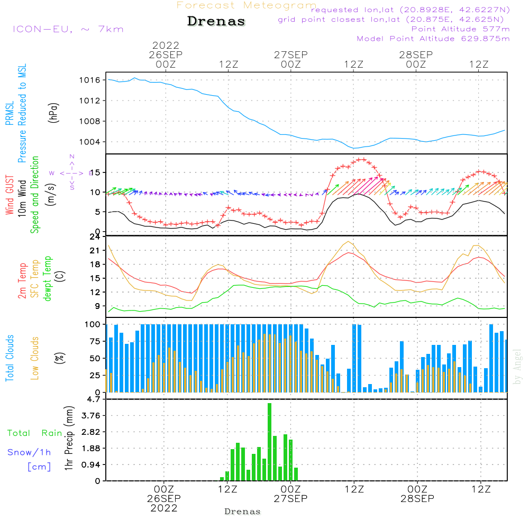Click the Drenas title at top

click(x=216, y=21)
